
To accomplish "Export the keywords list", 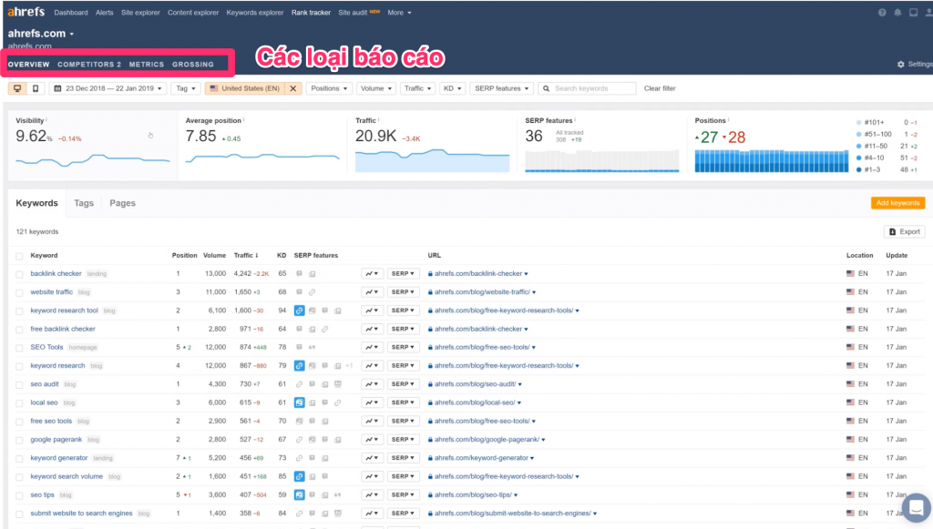I will [905, 232].
